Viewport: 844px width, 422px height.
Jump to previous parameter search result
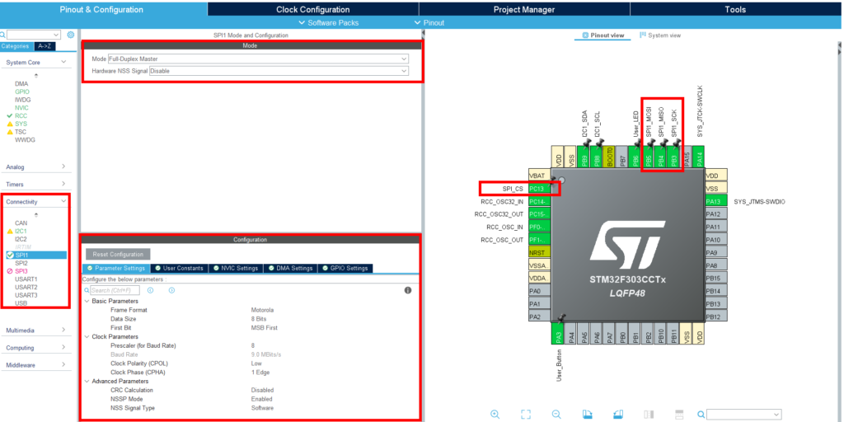point(151,290)
